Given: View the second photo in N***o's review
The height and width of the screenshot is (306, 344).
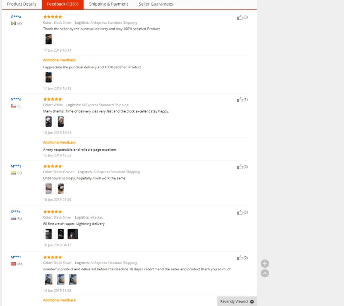Looking at the screenshot, I should [x=61, y=122].
